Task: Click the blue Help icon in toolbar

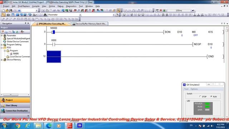Action: click(19, 10)
